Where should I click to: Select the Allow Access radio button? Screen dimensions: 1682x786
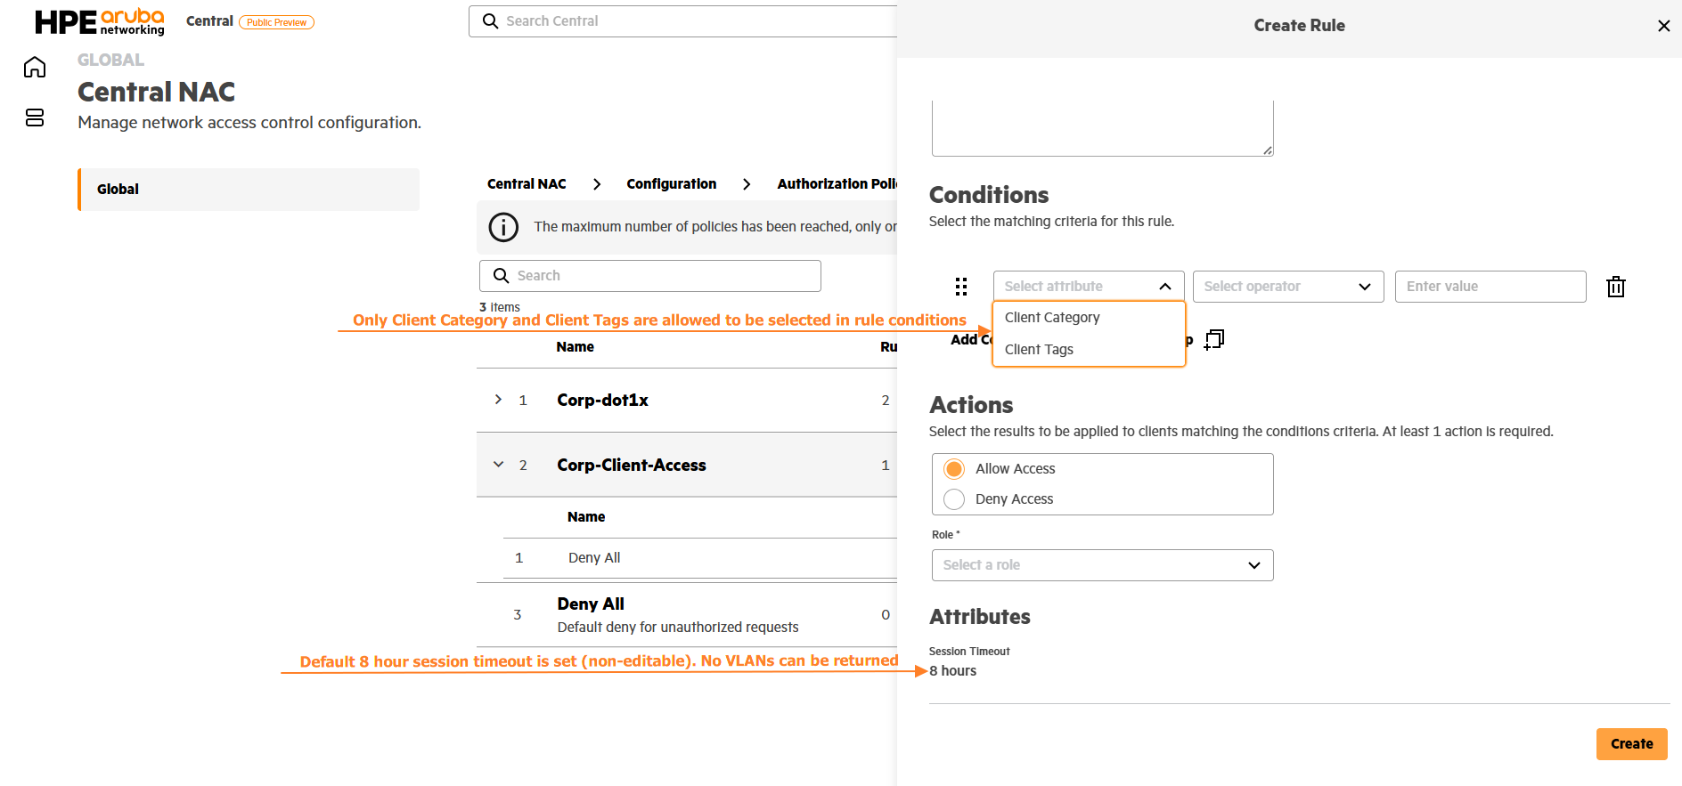tap(954, 469)
